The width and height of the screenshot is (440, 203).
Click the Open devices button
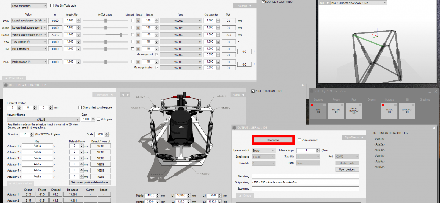tap(347, 169)
